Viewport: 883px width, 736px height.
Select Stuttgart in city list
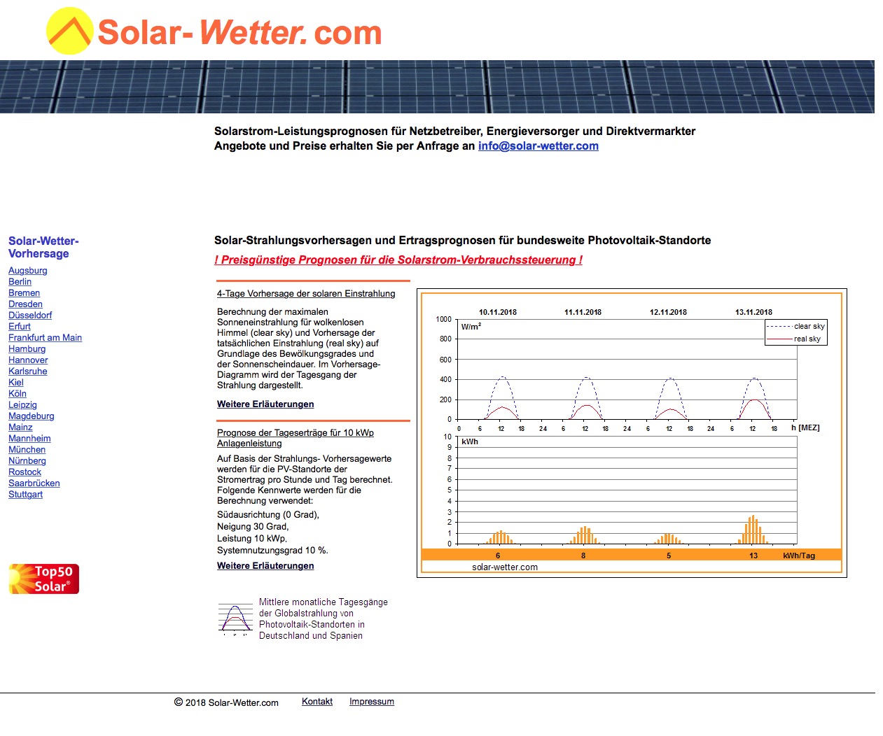click(x=25, y=494)
